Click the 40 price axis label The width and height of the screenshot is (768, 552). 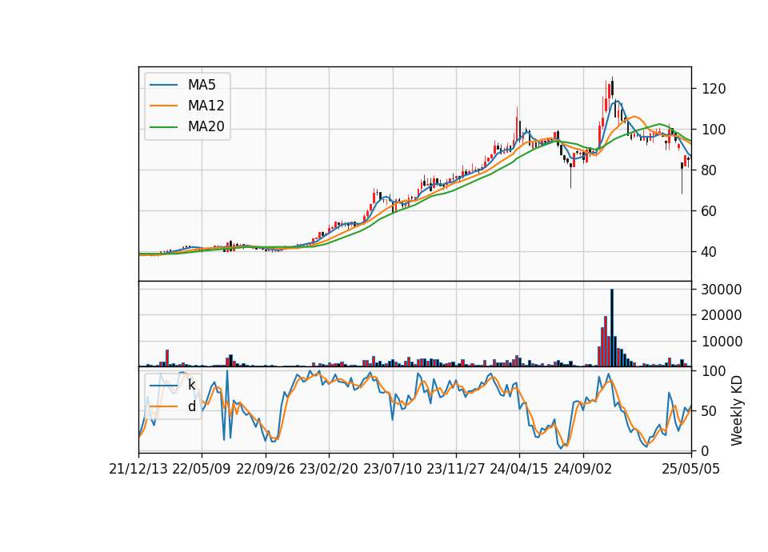tap(710, 252)
